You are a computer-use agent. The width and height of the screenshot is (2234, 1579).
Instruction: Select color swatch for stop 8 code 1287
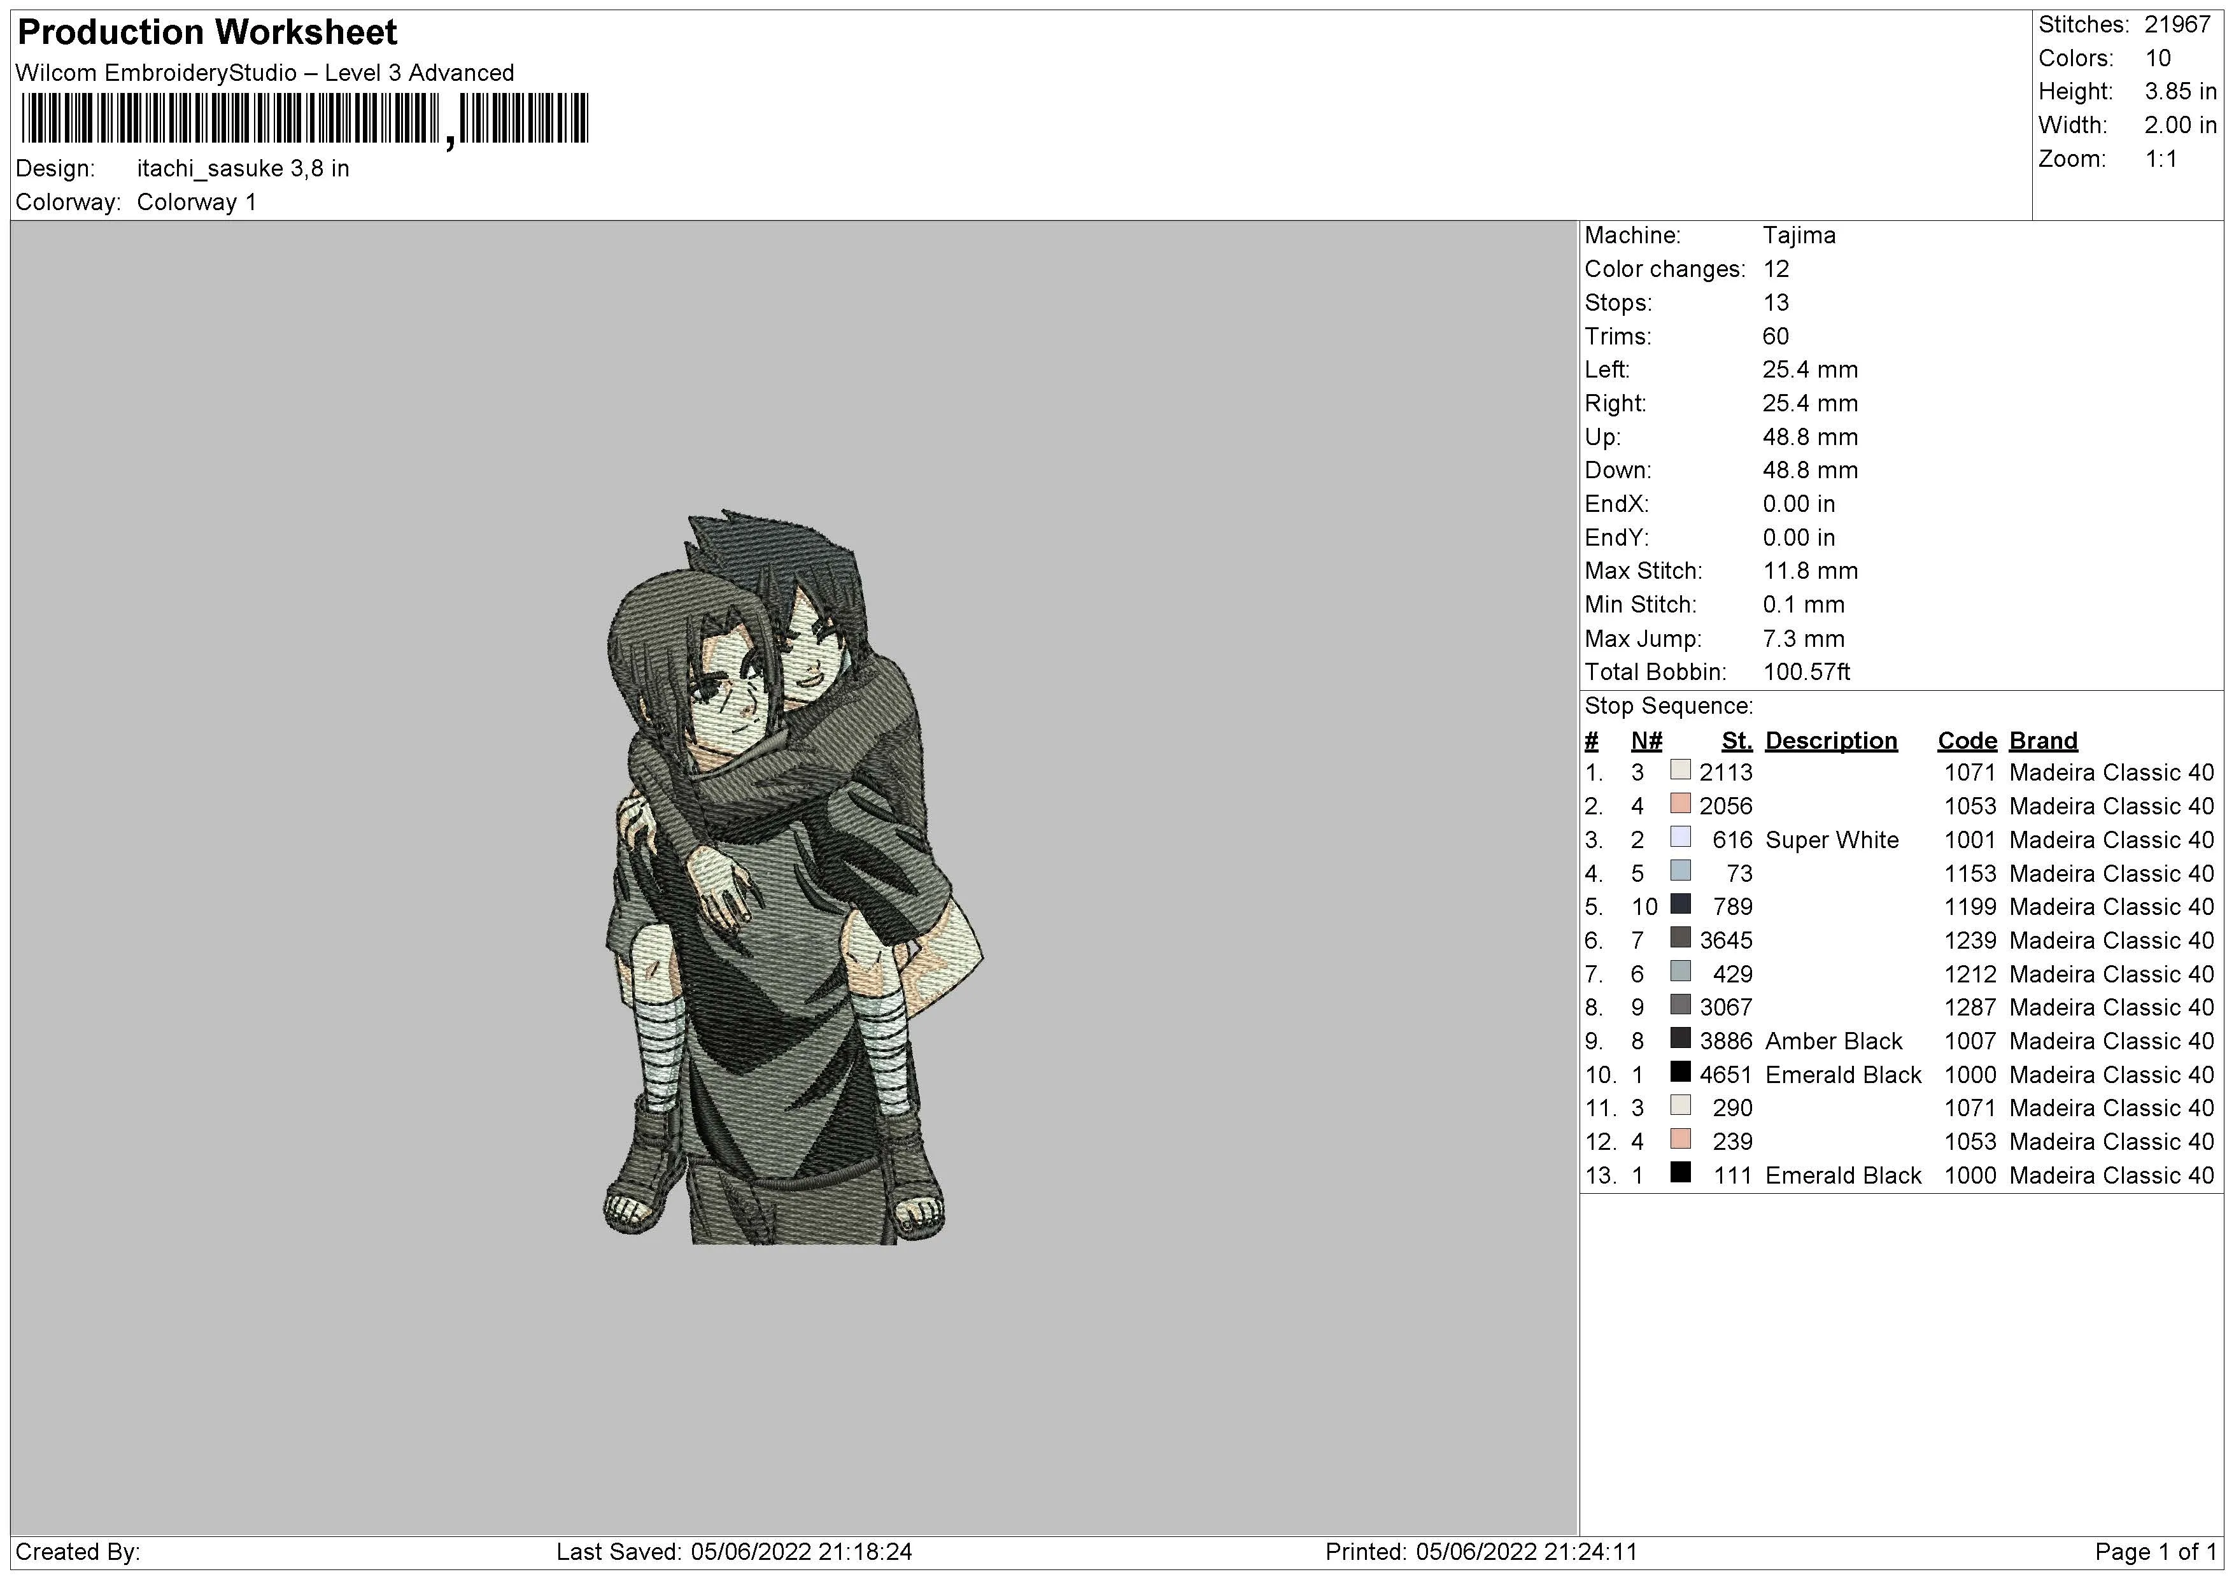(x=1680, y=1005)
